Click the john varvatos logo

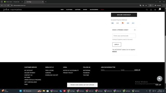pyautogui.click(x=12, y=10)
